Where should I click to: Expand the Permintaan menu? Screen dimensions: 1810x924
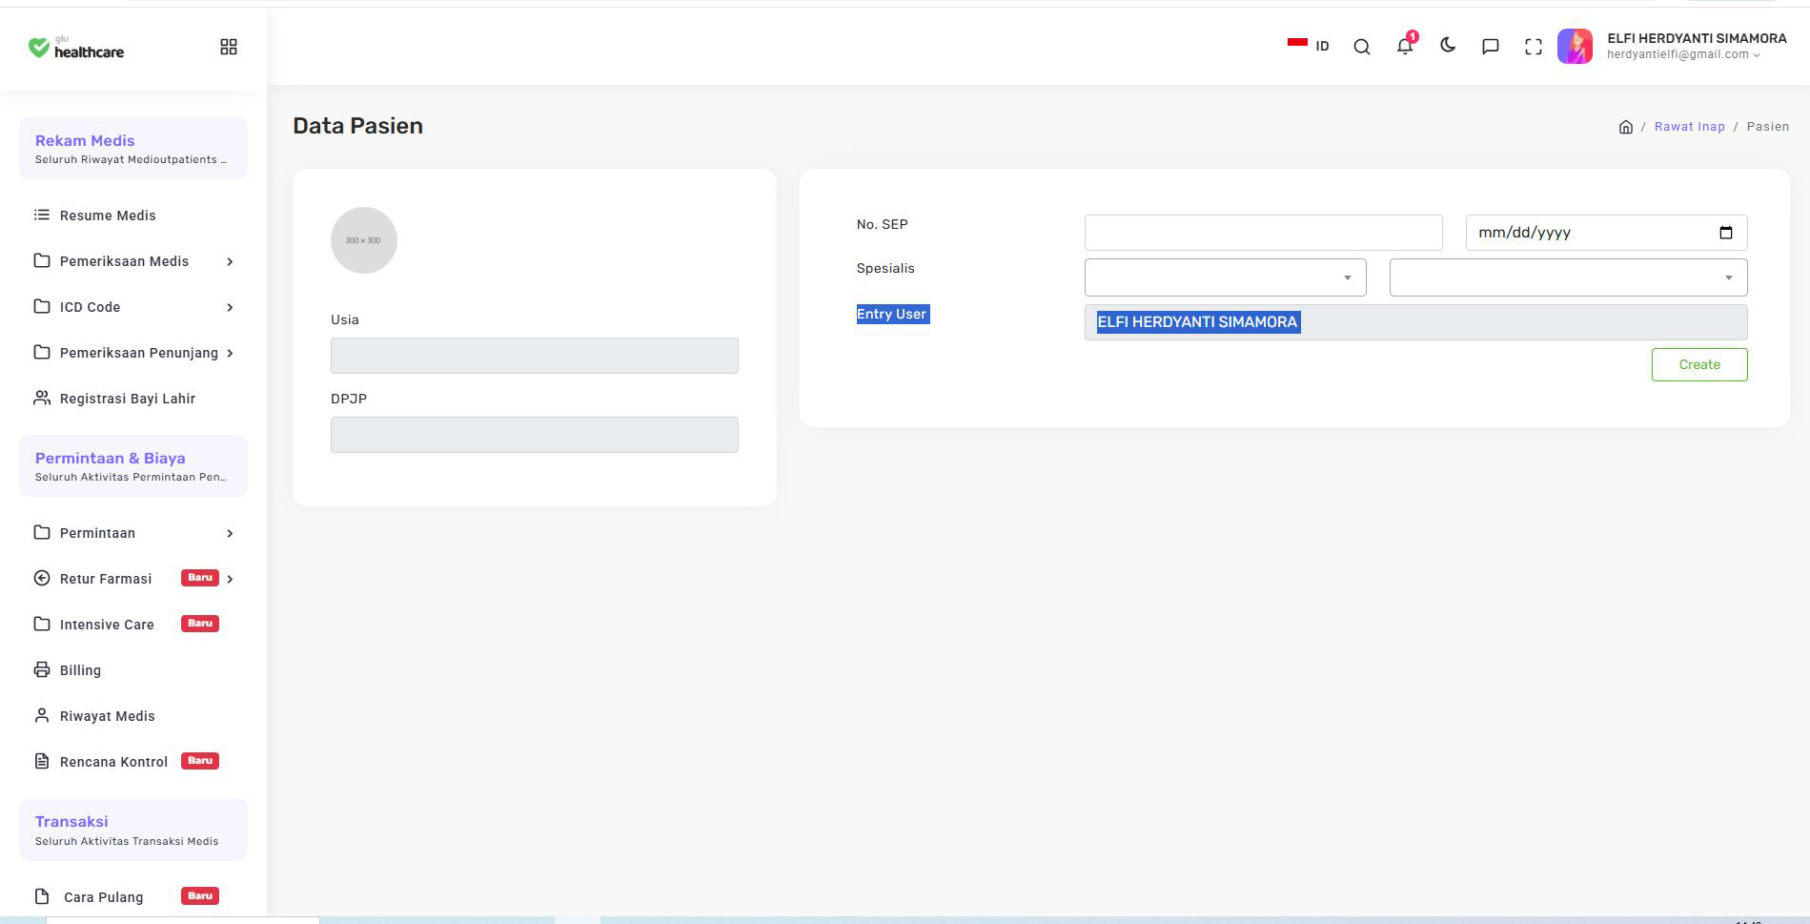133,533
